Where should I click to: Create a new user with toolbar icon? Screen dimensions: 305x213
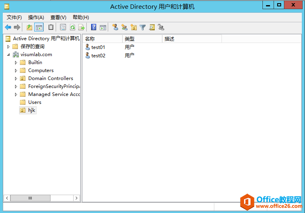tap(115, 27)
